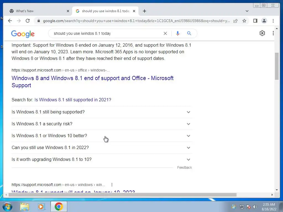Open the taskbar clock and date
Viewport: 283px width, 212px height.
(269, 207)
